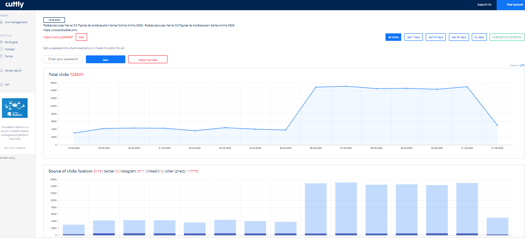Select the all clicks filter

click(393, 37)
